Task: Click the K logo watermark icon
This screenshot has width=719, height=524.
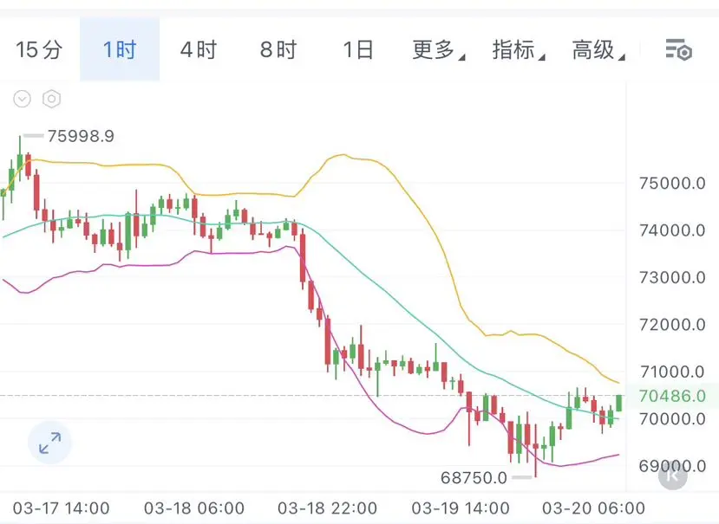Action: click(x=672, y=474)
